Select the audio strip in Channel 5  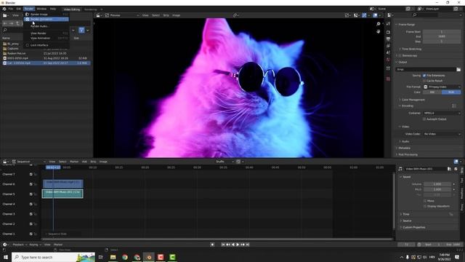(x=62, y=194)
